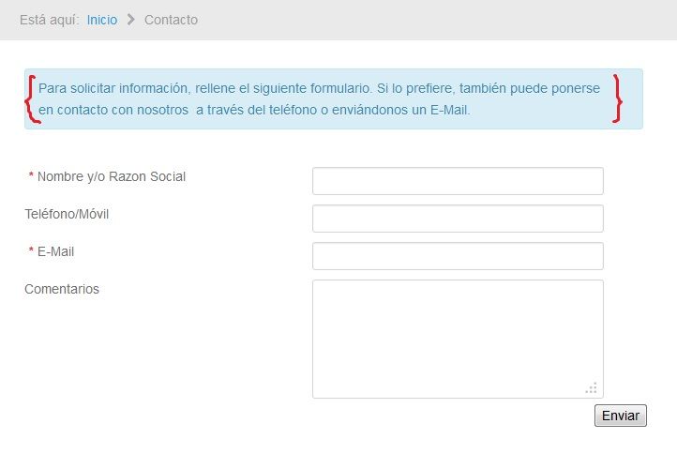The width and height of the screenshot is (677, 469).
Task: Click the 'Comentarios' label
Action: [62, 289]
